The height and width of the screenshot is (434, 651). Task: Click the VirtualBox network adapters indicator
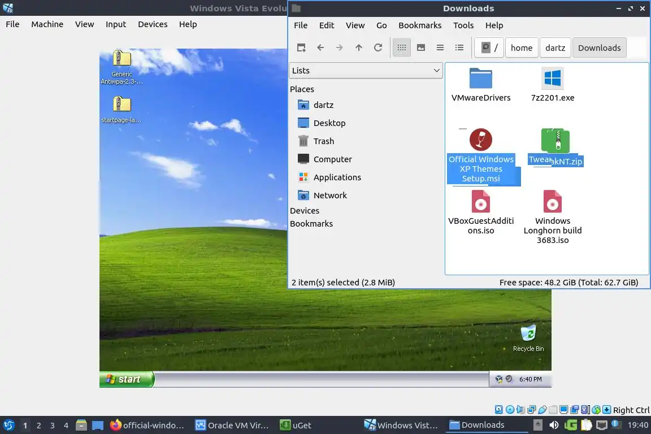531,410
